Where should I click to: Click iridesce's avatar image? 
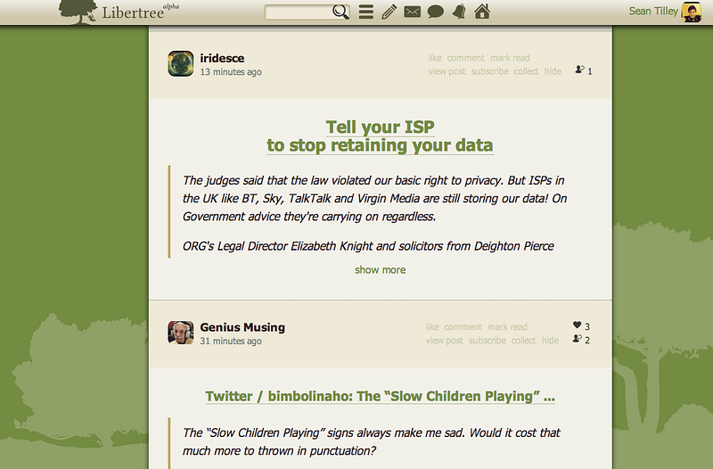pos(181,63)
